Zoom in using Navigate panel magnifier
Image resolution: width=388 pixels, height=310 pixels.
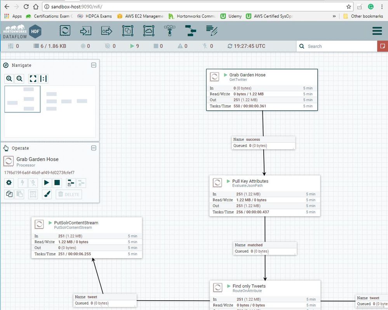(9, 79)
